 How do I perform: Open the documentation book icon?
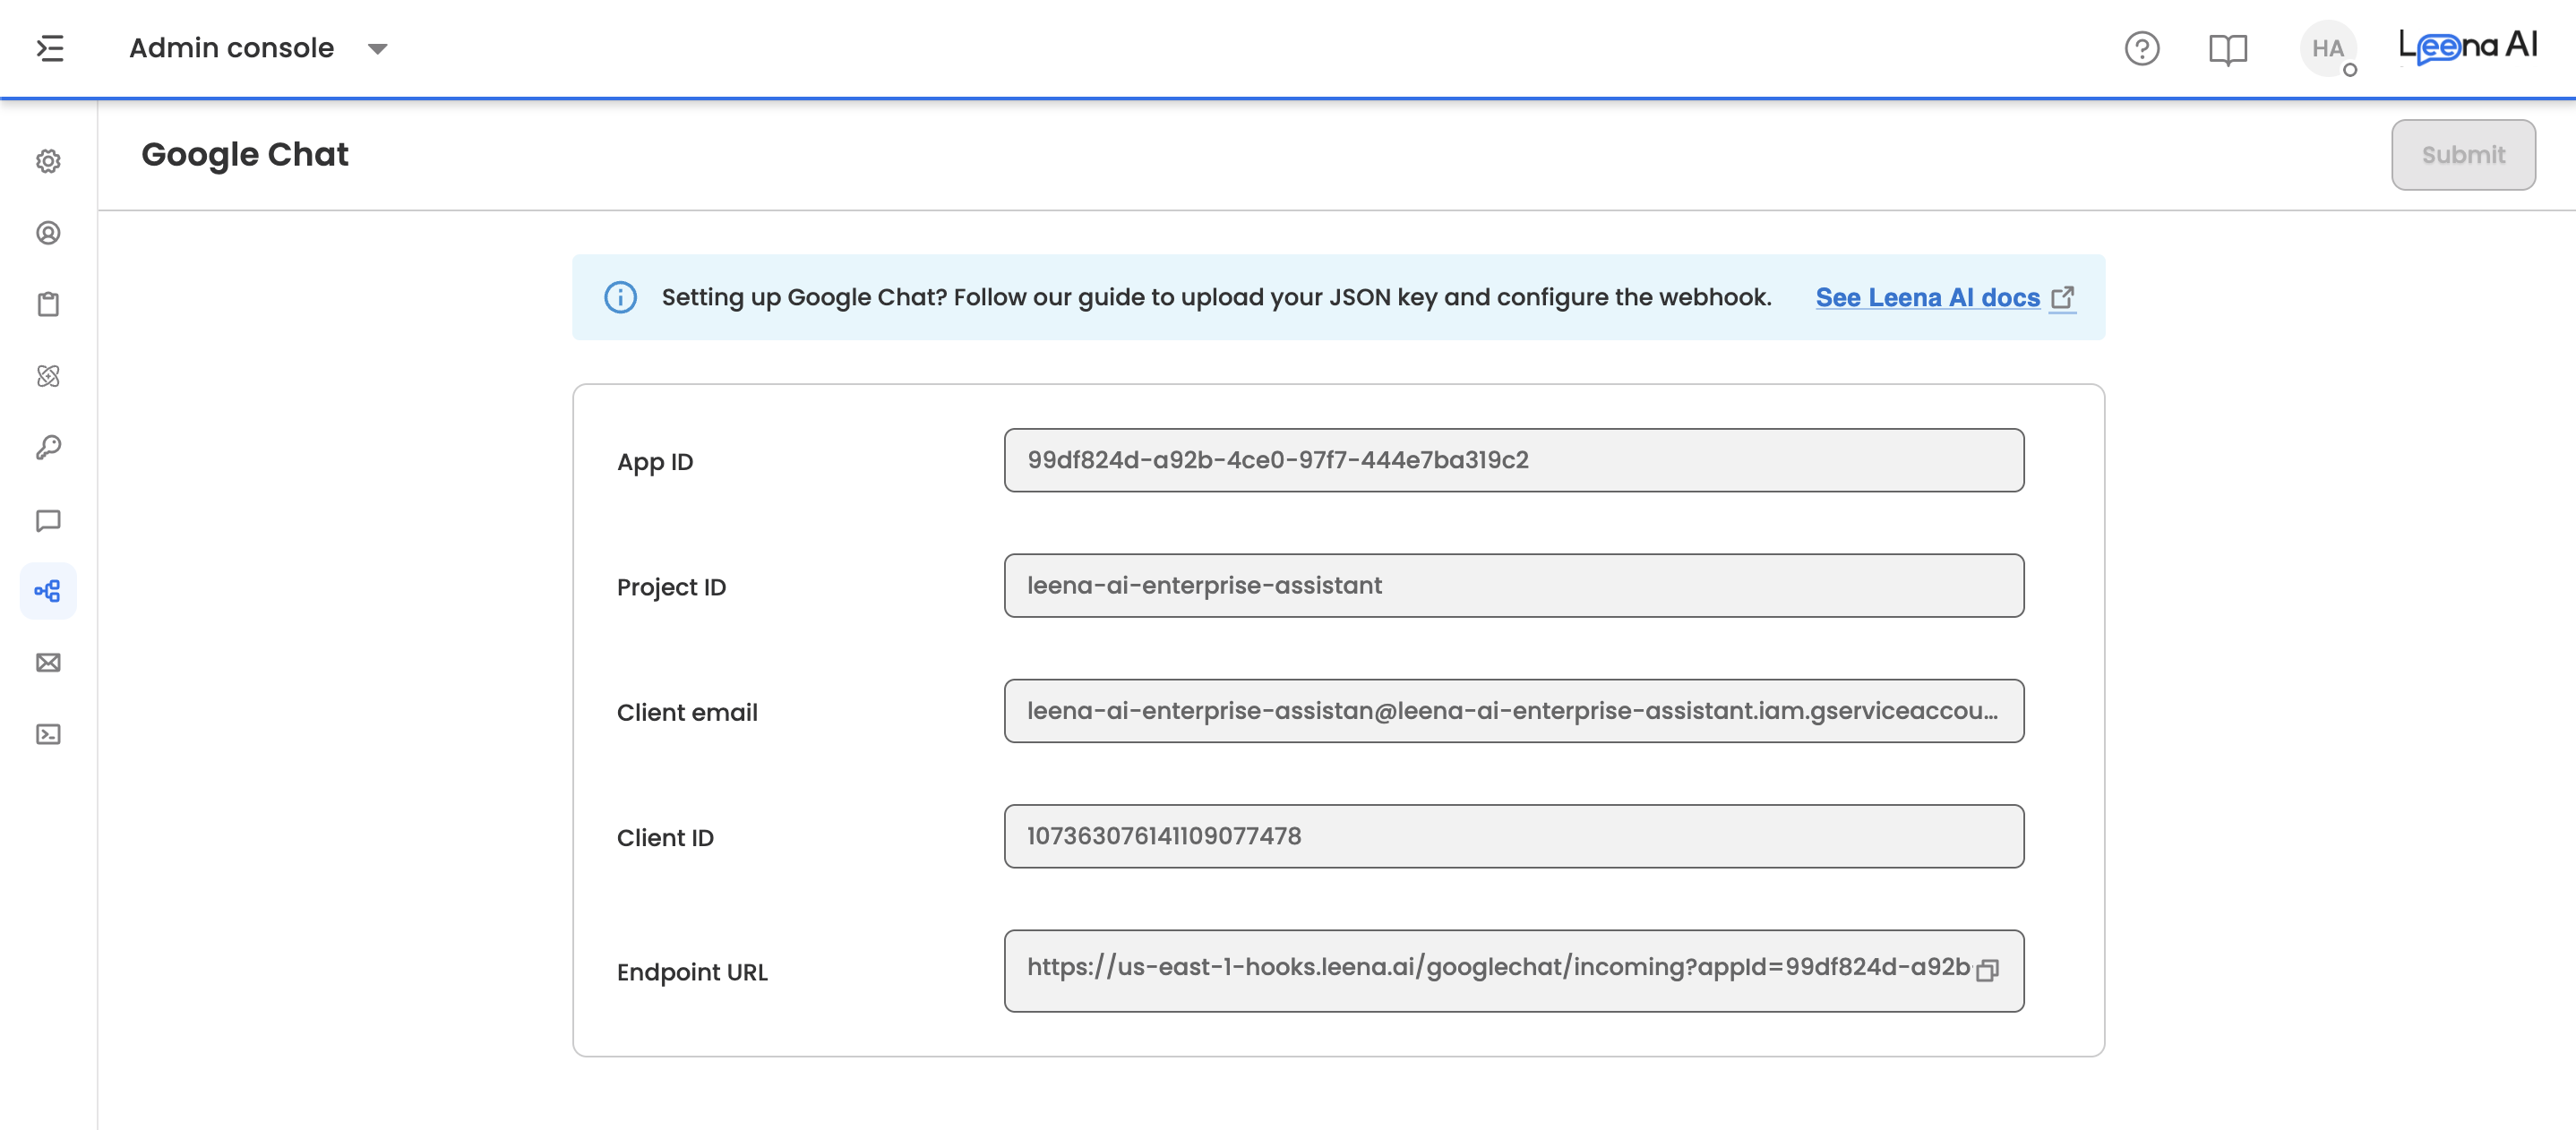(2228, 48)
